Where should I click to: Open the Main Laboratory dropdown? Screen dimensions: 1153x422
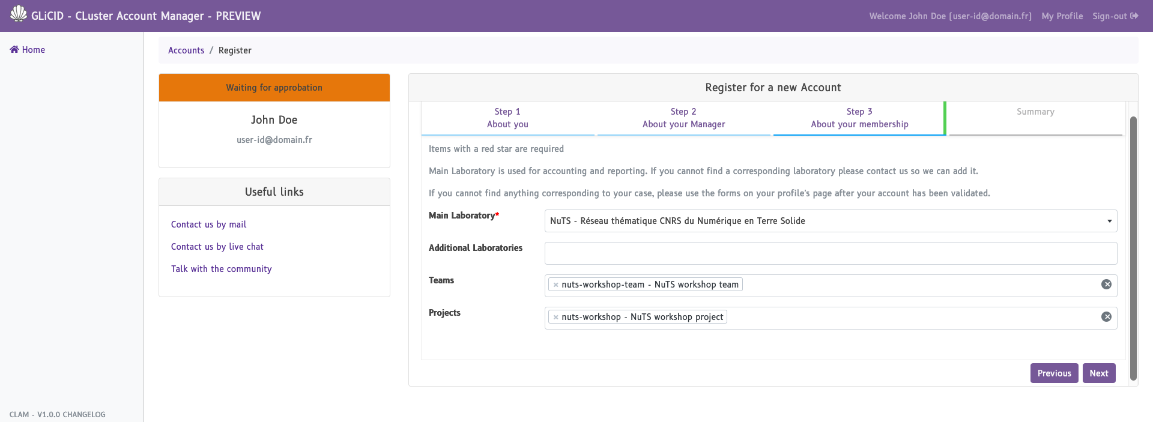[830, 221]
